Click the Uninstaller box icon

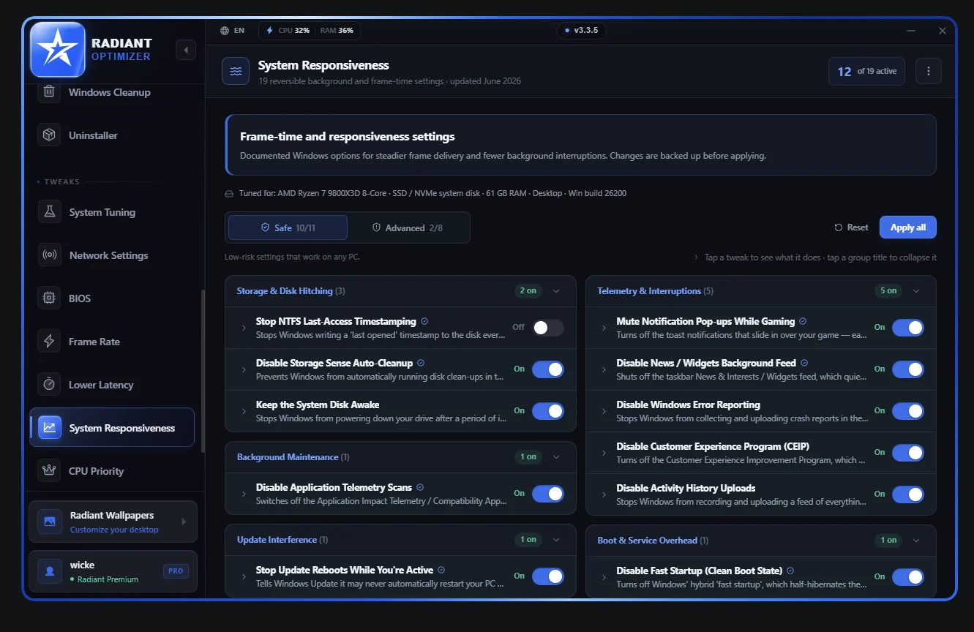click(x=49, y=135)
